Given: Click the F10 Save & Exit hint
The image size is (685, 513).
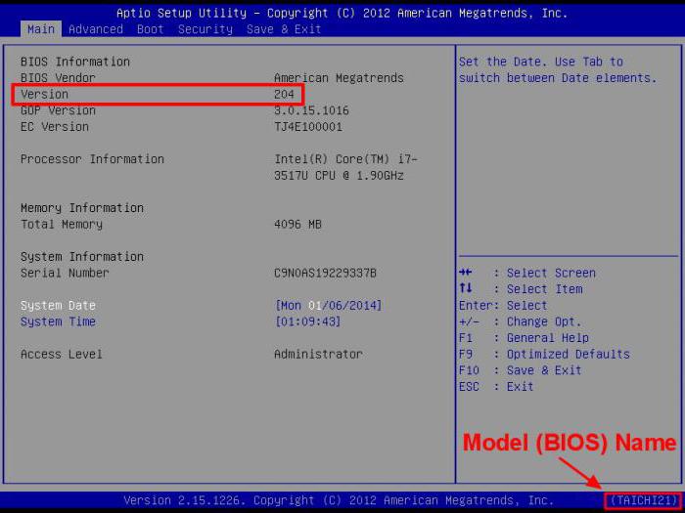Looking at the screenshot, I should click(521, 370).
